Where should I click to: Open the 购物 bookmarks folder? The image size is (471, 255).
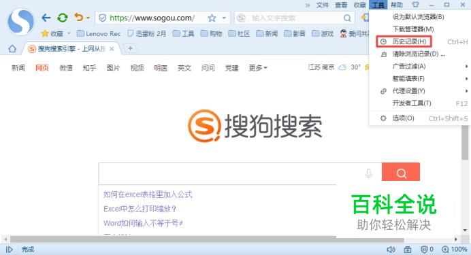(x=211, y=33)
